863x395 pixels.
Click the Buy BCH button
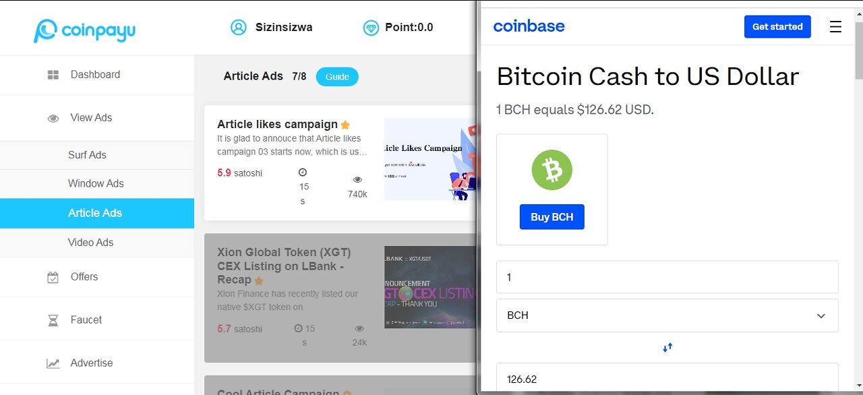point(552,217)
